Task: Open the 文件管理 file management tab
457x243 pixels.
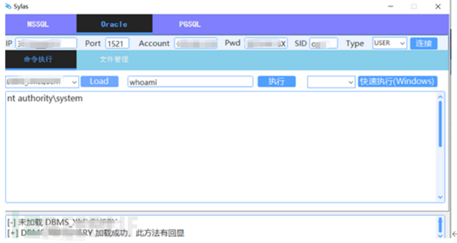Action: coord(114,60)
